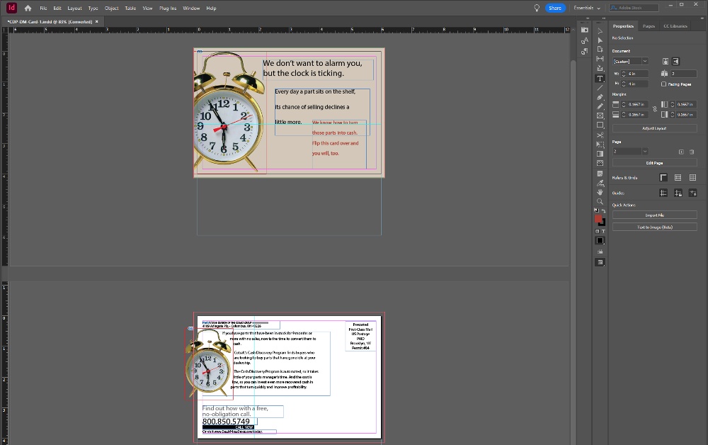The image size is (708, 445).
Task: Select the Type tool
Action: (x=600, y=79)
